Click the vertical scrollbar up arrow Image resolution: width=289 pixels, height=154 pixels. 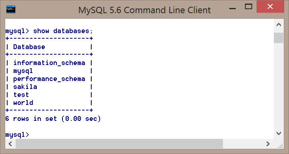pos(279,25)
